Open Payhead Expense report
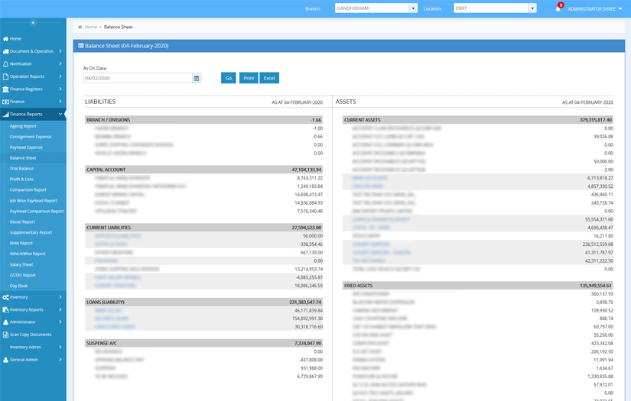The width and height of the screenshot is (631, 401). tap(26, 147)
